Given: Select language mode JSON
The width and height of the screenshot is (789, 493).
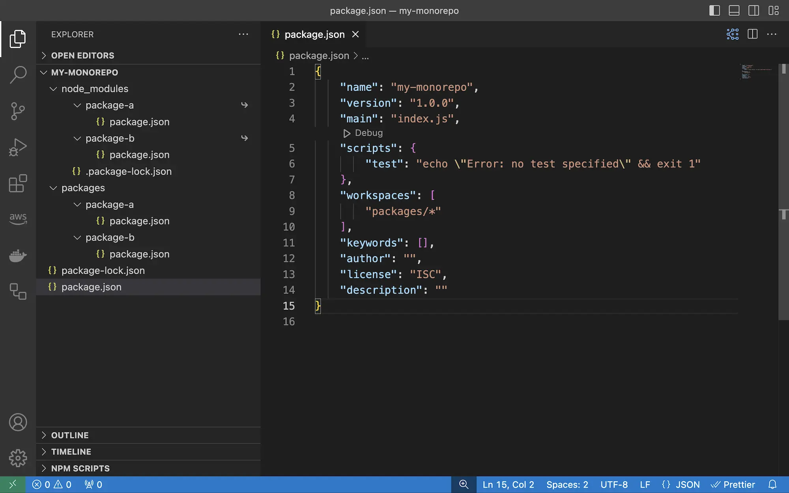Looking at the screenshot, I should pyautogui.click(x=681, y=485).
